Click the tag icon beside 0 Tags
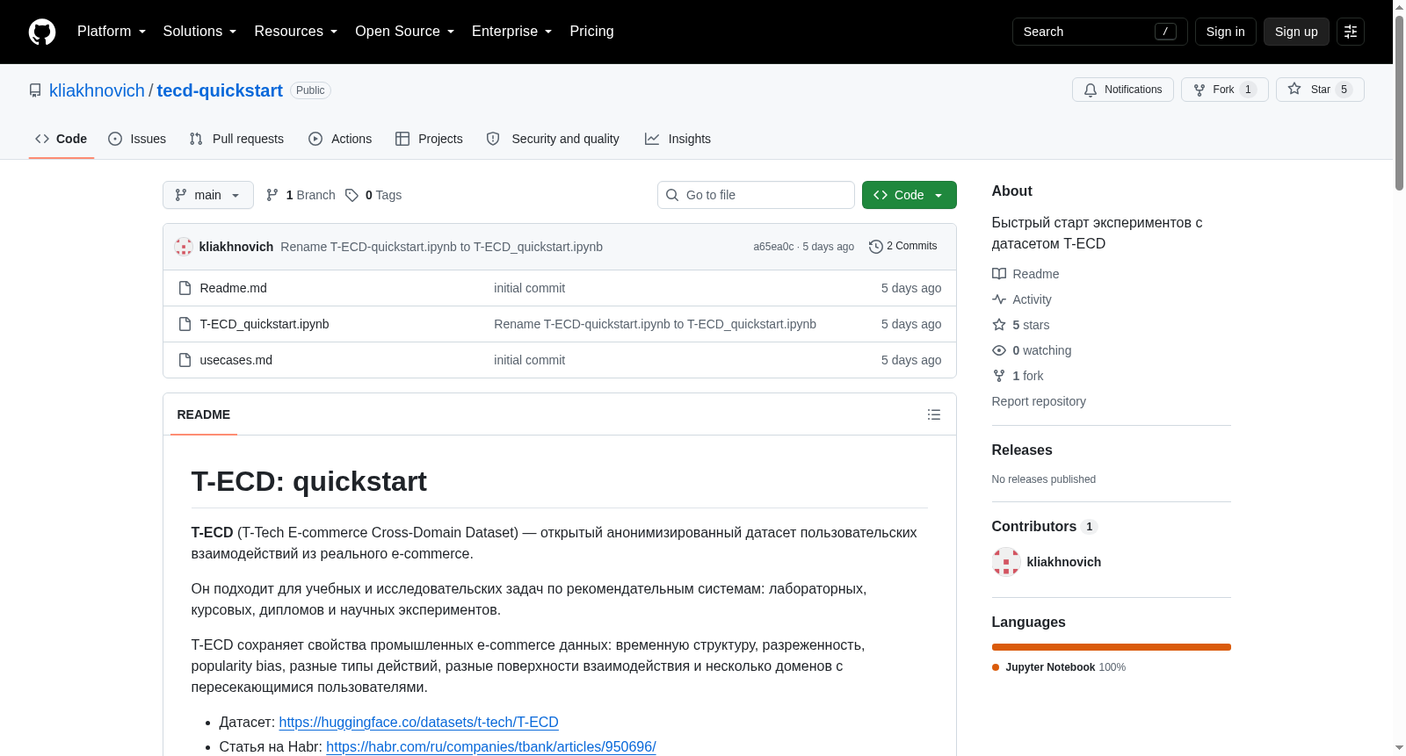The height and width of the screenshot is (756, 1406). (351, 195)
